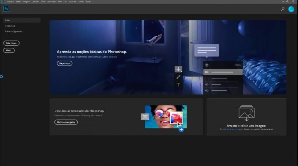This screenshot has height=166, width=298.
Task: Click Arrastar e soltar uma imagem text
Action: (x=246, y=126)
